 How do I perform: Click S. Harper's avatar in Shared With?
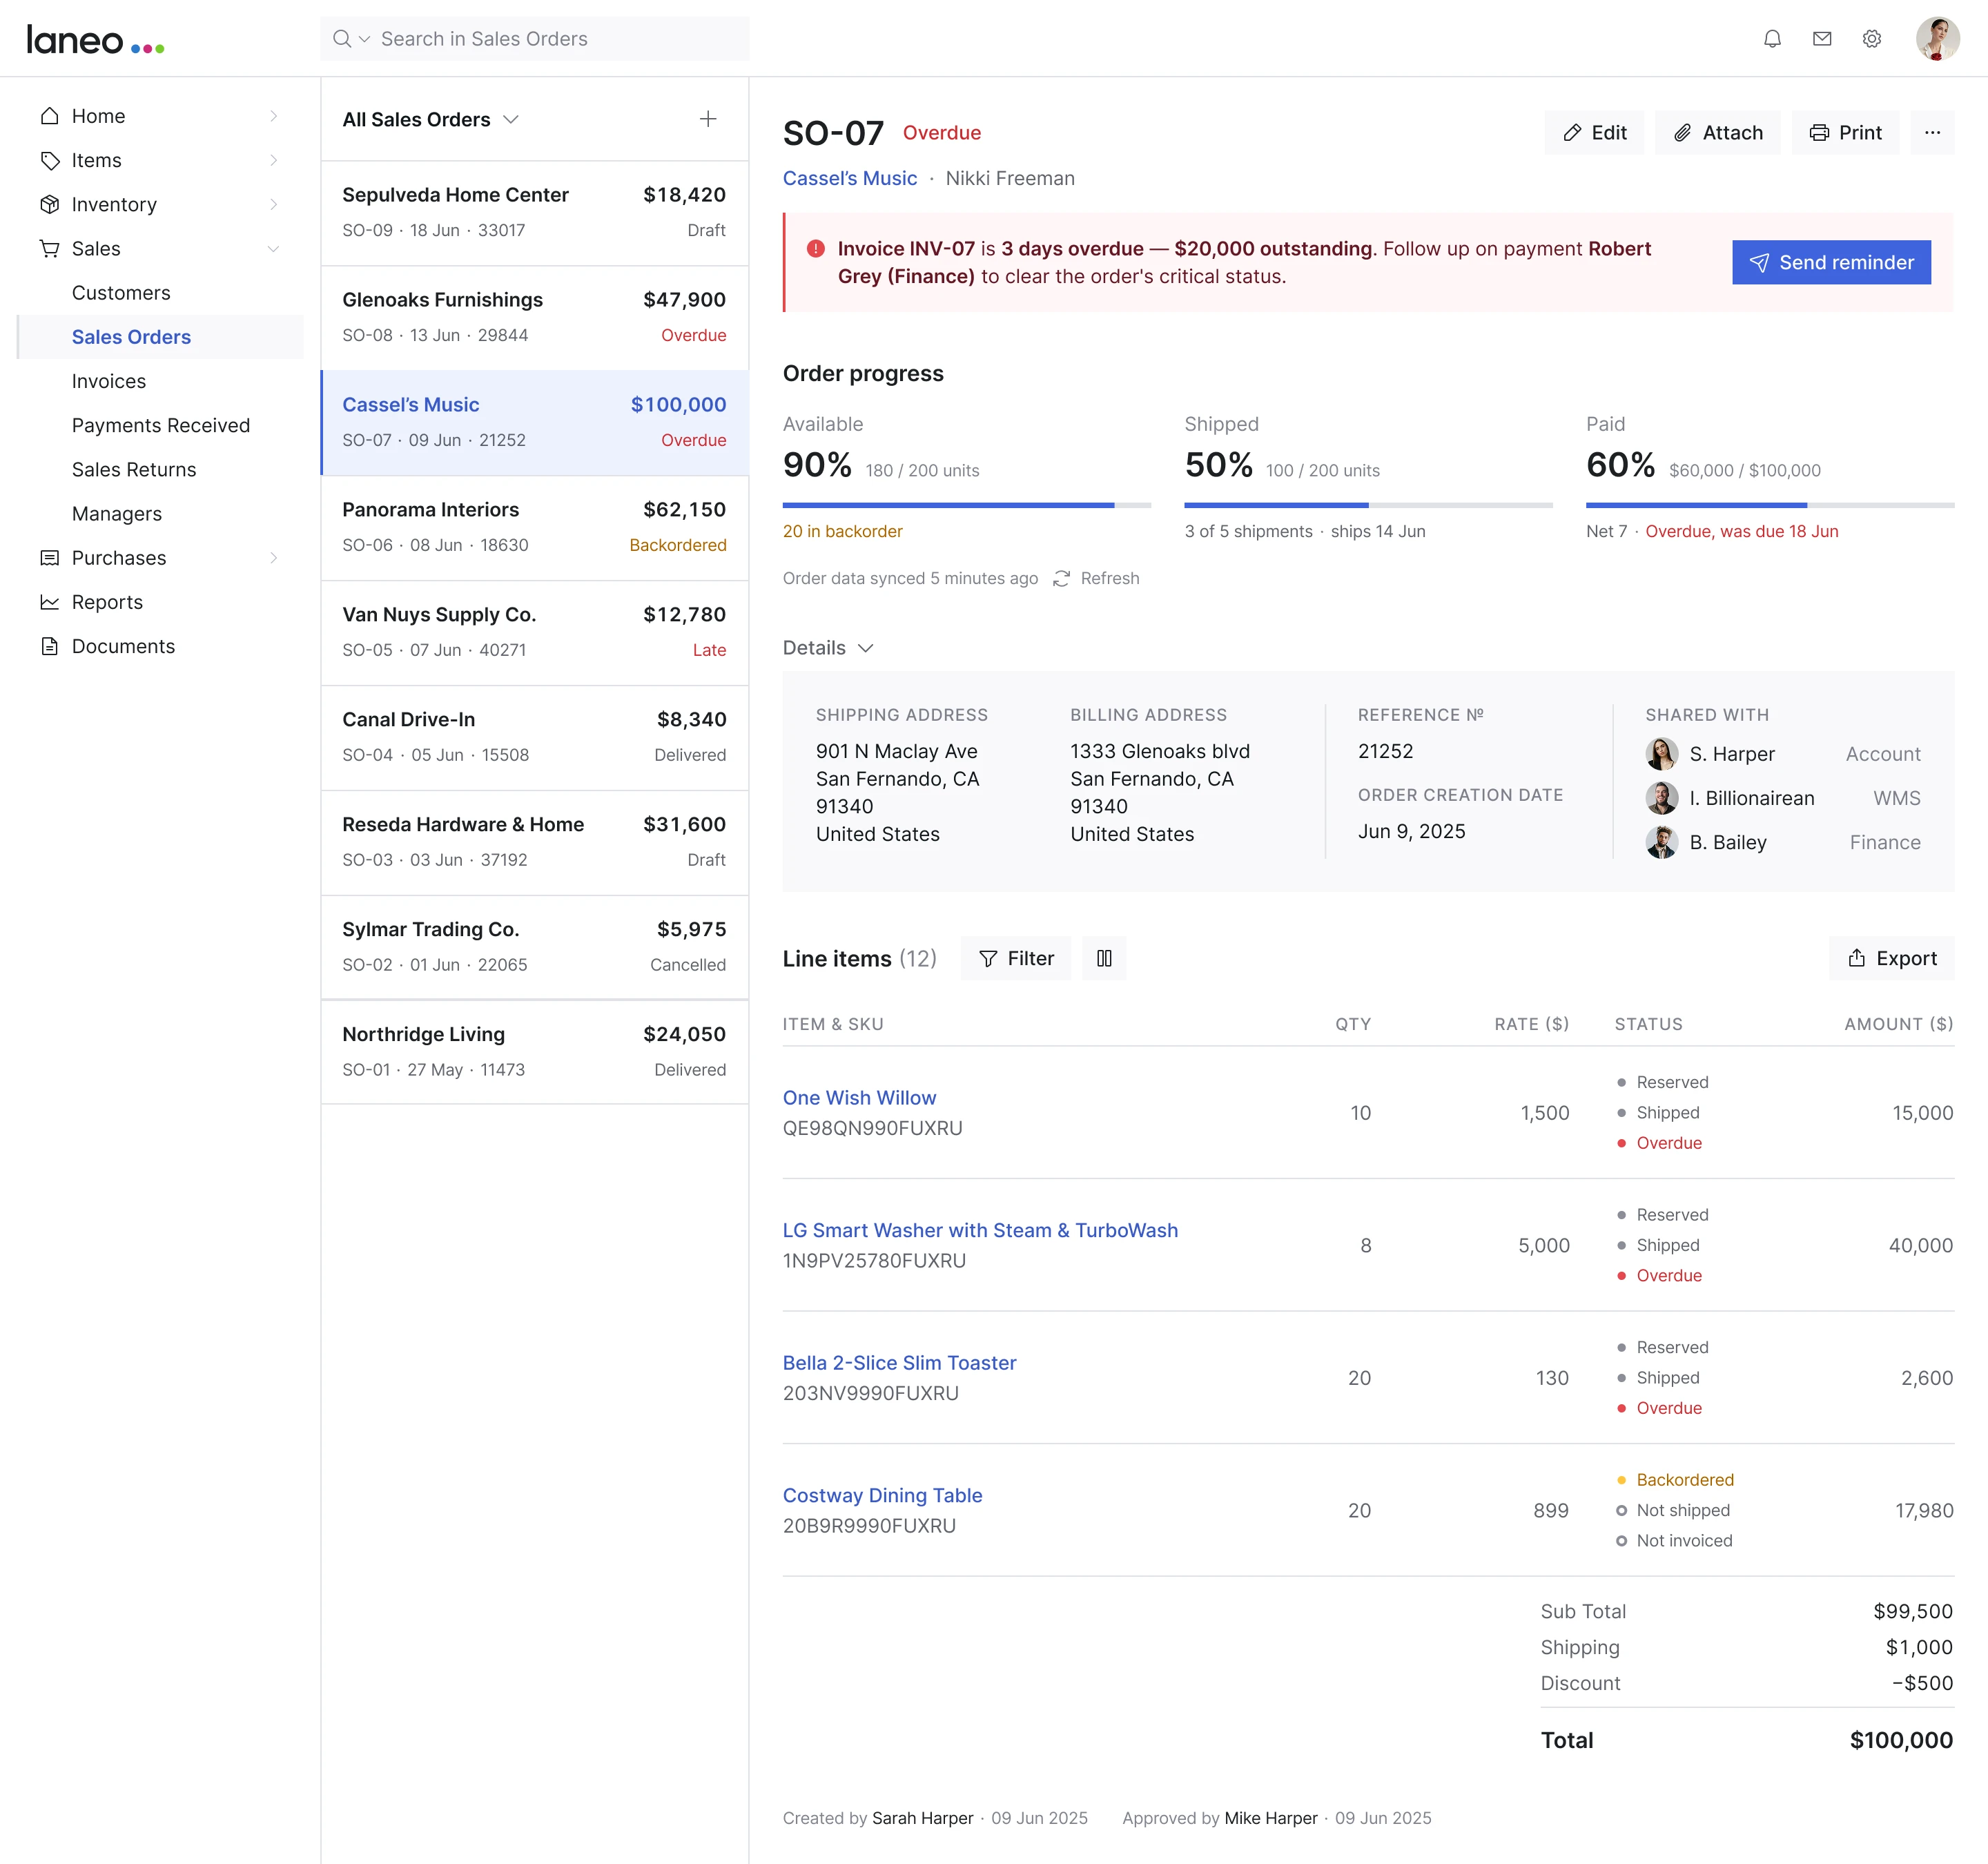[1661, 754]
